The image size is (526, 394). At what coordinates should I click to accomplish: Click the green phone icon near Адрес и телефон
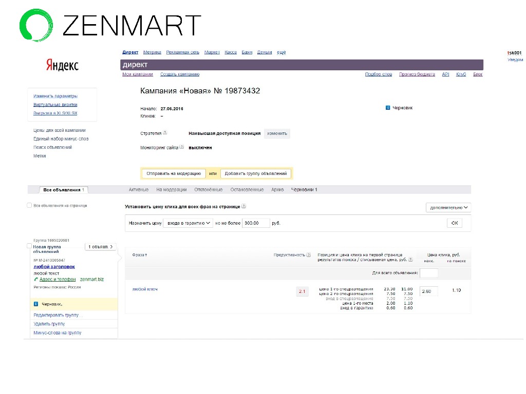[36, 280]
